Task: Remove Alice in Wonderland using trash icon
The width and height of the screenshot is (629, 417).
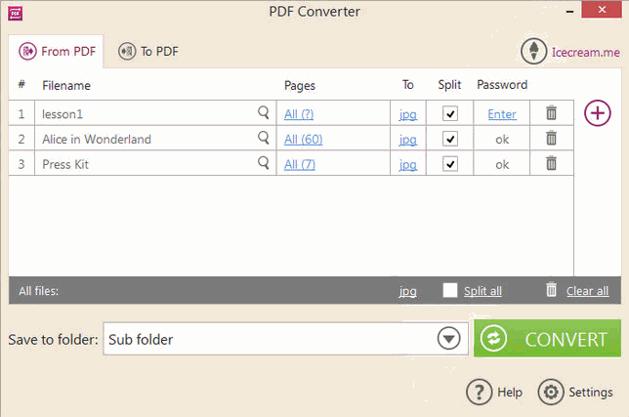Action: point(551,139)
